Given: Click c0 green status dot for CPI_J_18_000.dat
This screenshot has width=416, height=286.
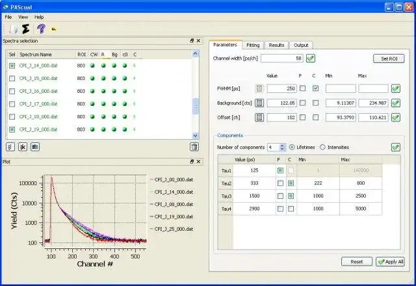Looking at the screenshot, I should click(x=125, y=116).
